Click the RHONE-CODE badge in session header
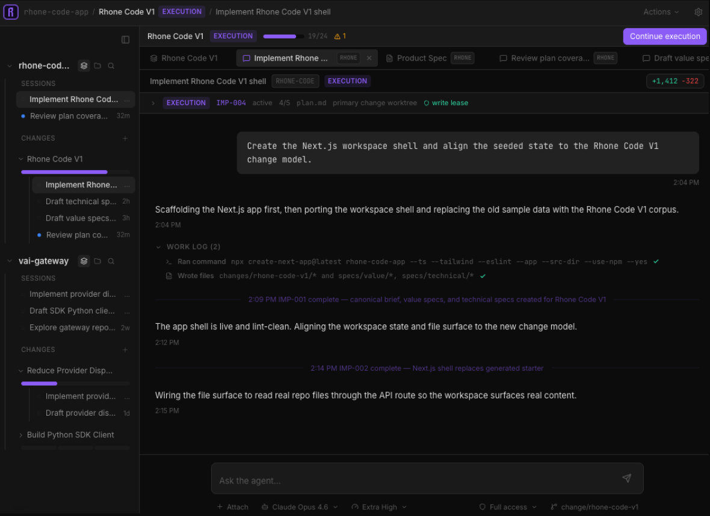 [295, 82]
